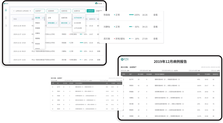Click the 100% progress bar for 陈璇璇
Image resolution: width=223 pixels, height=123 pixels.
point(131,15)
